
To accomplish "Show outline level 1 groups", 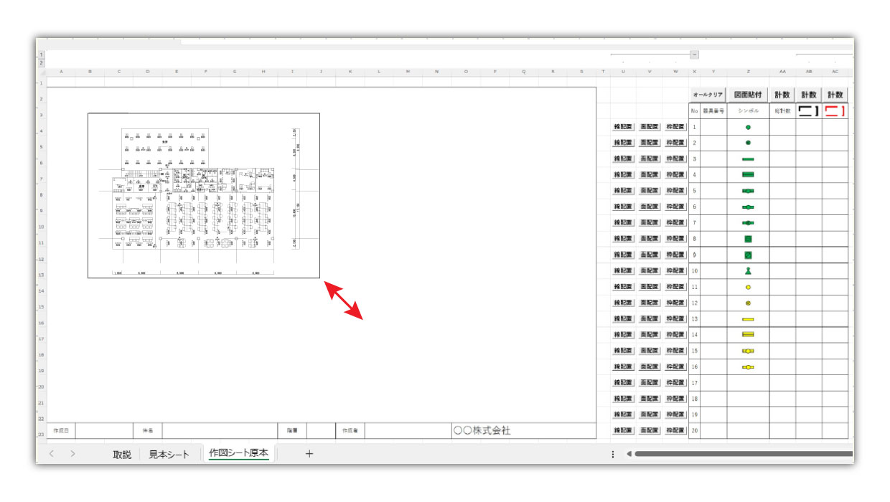I will coord(41,55).
